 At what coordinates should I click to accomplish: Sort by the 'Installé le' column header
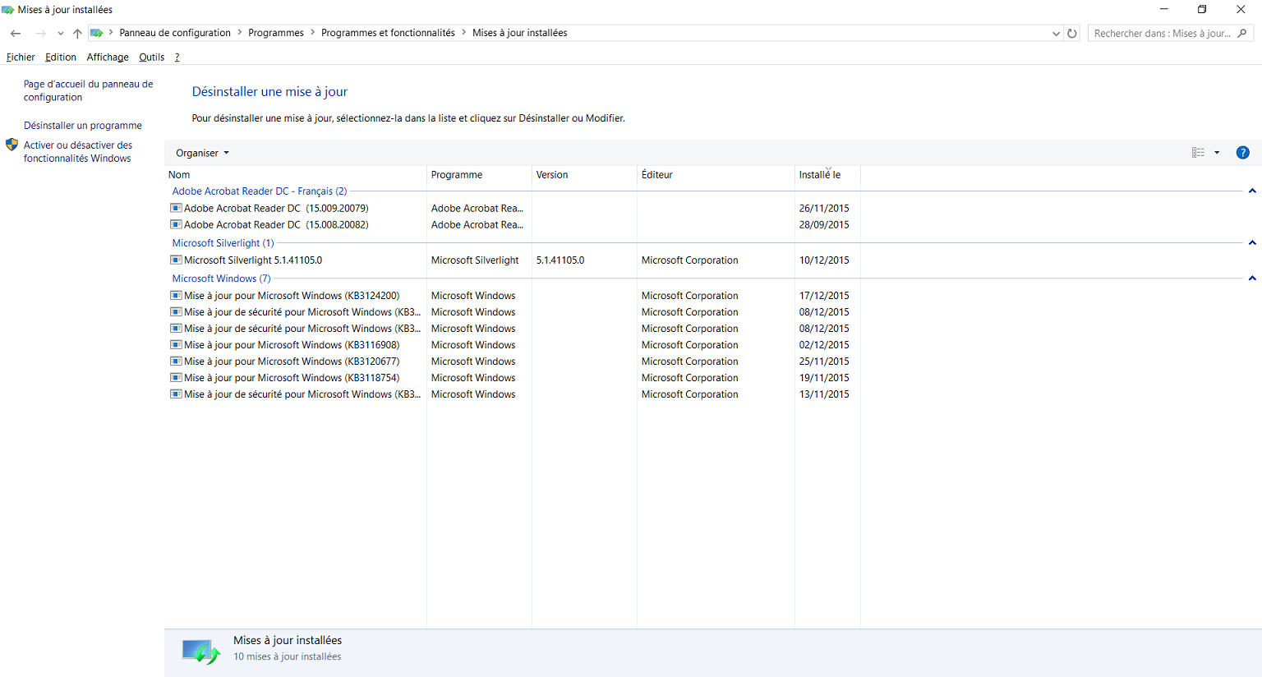(828, 175)
